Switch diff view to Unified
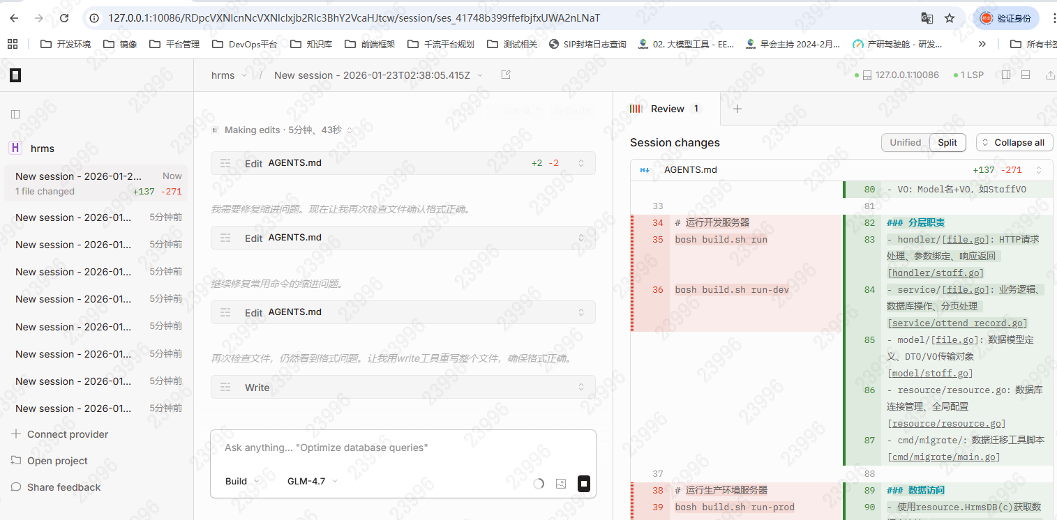This screenshot has width=1057, height=520. pos(905,142)
